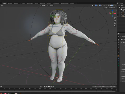This screenshot has height=94, width=125.
Task: Open the snapping options dropdown
Action: 53,5
